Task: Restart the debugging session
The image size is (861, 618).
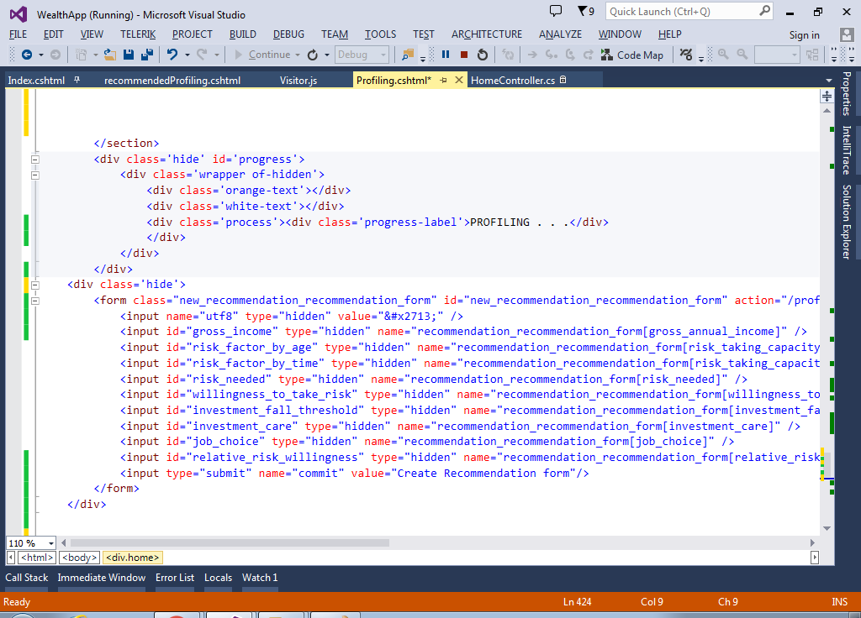Action: pyautogui.click(x=482, y=55)
